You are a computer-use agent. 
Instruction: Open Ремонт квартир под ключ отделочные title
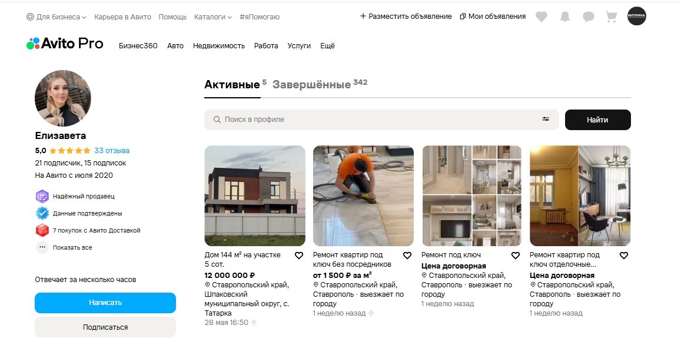tap(564, 259)
